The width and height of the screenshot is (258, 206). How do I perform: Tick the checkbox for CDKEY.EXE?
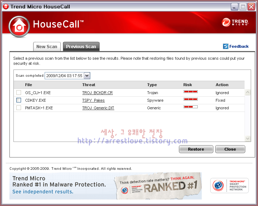[x=19, y=100]
